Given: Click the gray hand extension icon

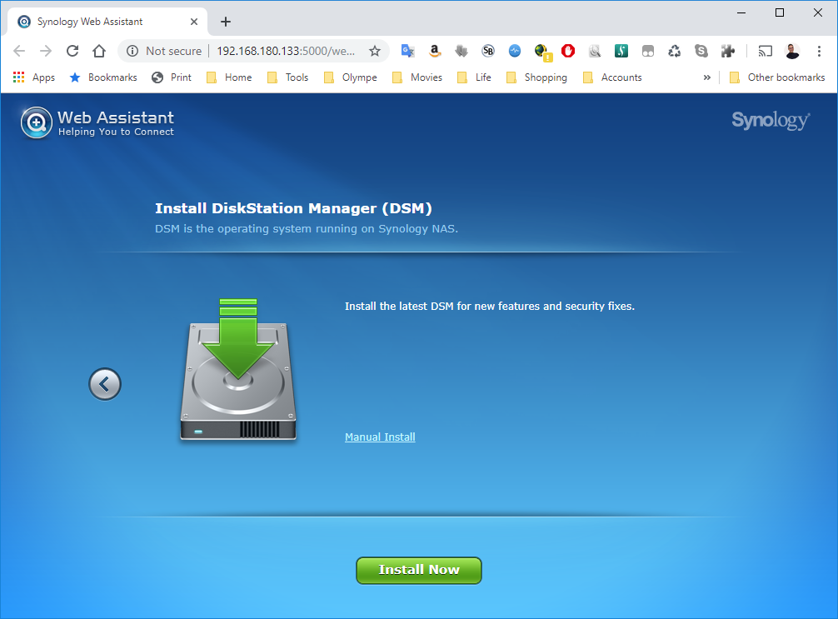Looking at the screenshot, I should pyautogui.click(x=461, y=51).
